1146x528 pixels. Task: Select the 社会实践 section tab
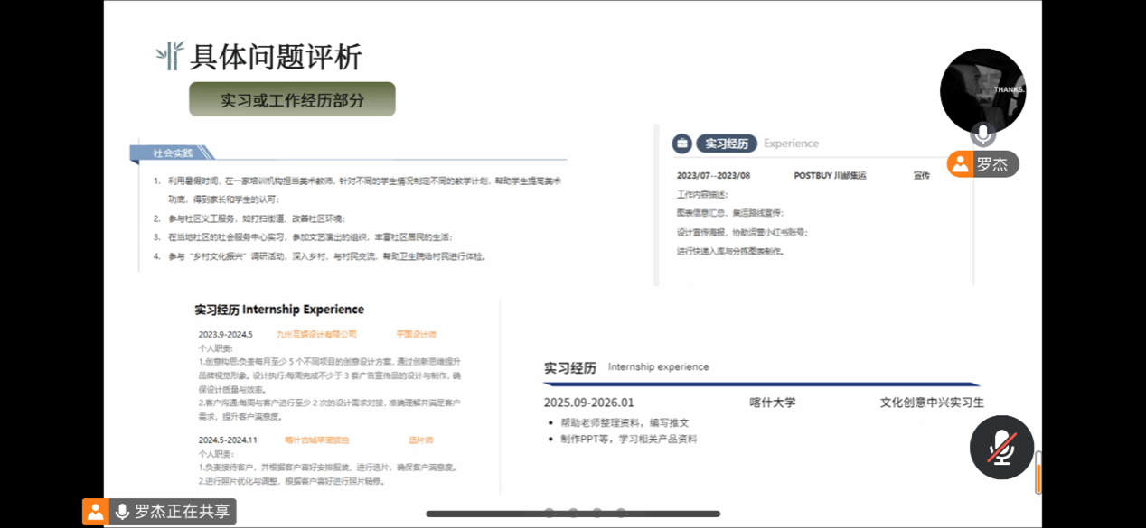coord(173,153)
